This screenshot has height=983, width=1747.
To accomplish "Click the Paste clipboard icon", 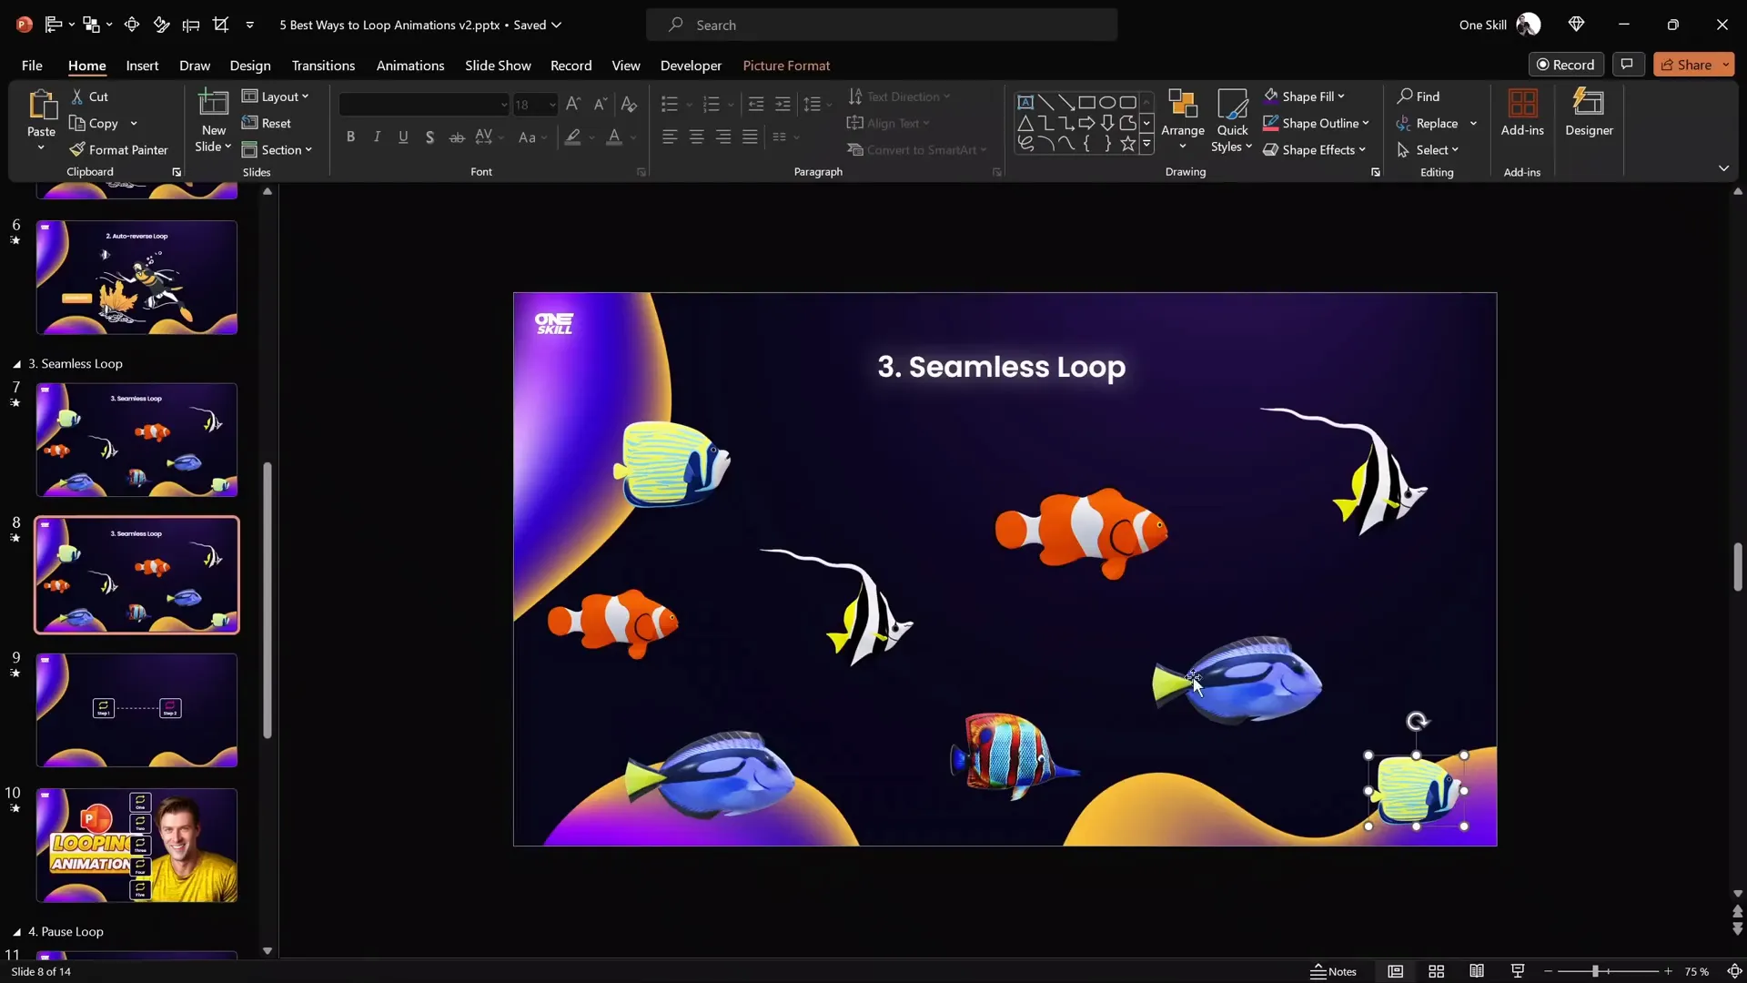I will tap(41, 105).
